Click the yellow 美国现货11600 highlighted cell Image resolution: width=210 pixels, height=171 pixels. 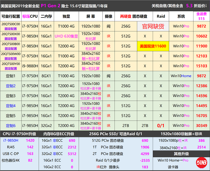click(x=153, y=46)
